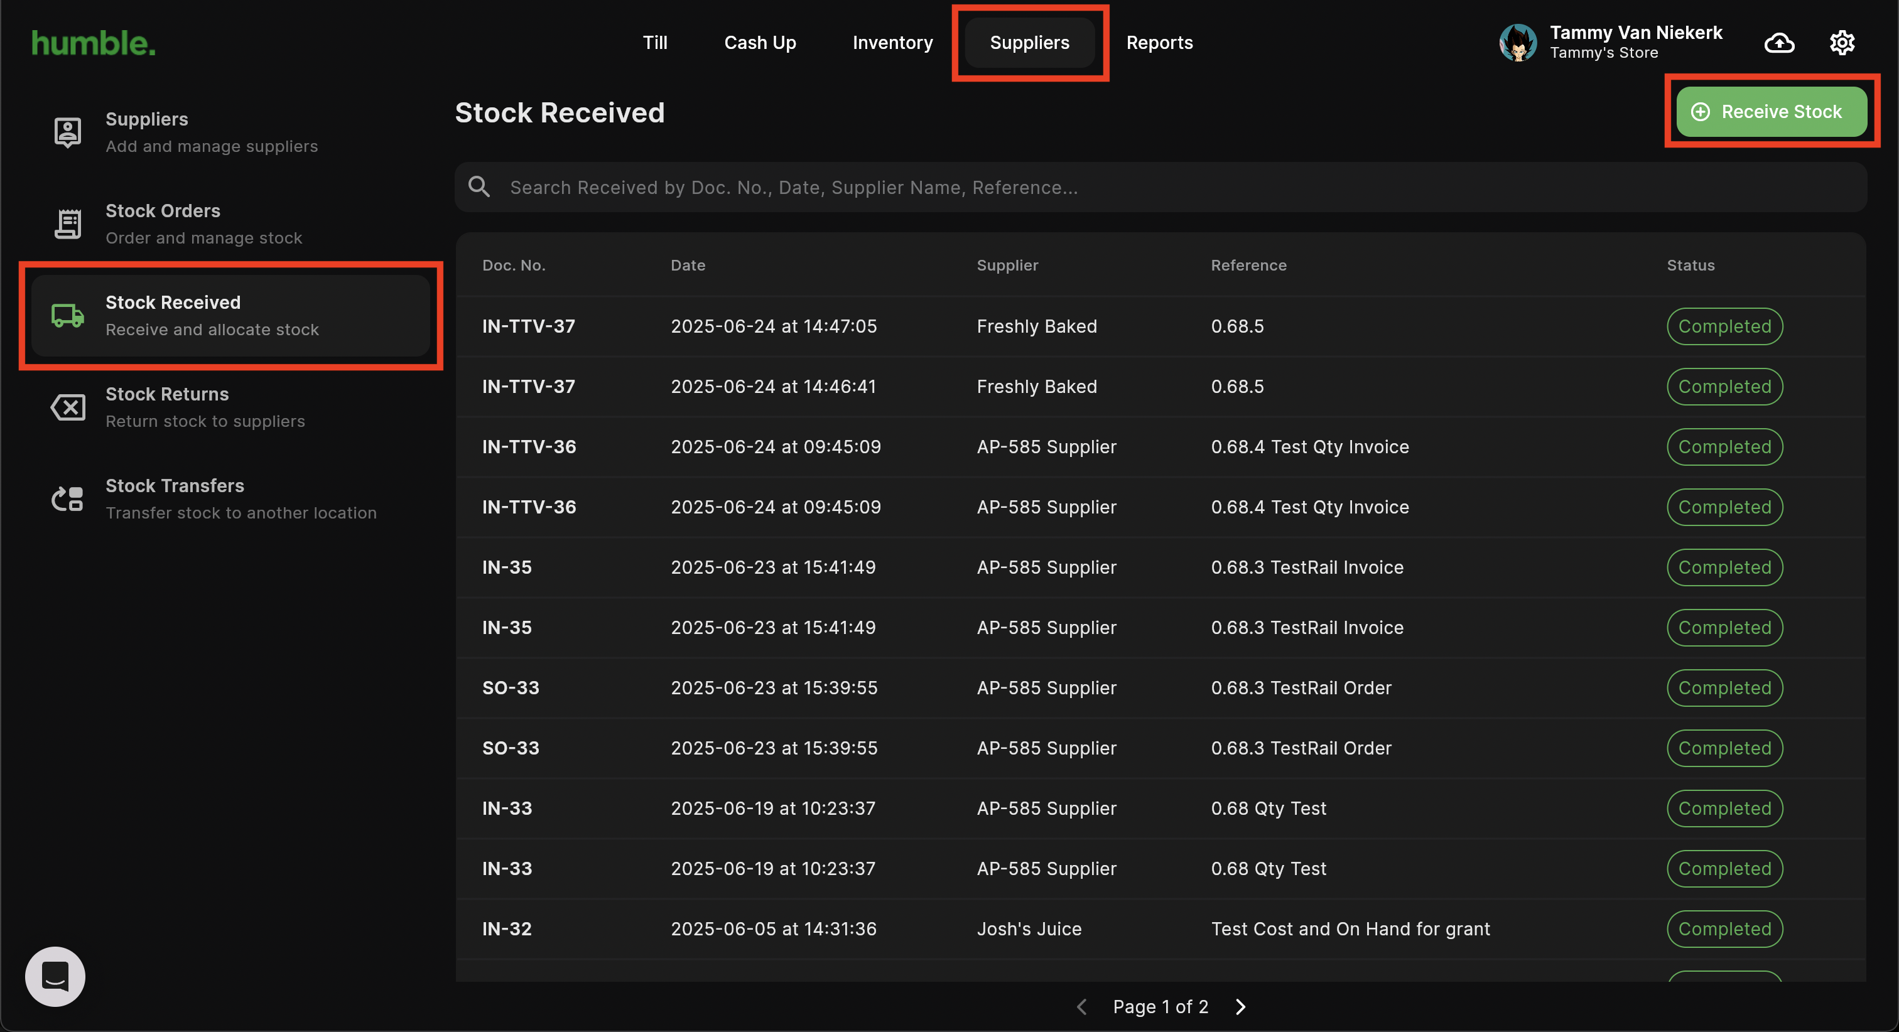This screenshot has height=1032, width=1899.
Task: Open the Reports tab
Action: point(1160,43)
